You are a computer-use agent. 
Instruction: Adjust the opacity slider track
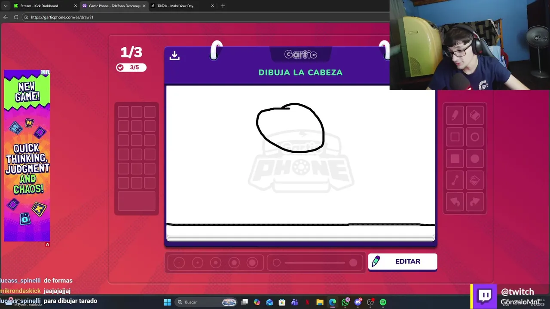click(315, 263)
